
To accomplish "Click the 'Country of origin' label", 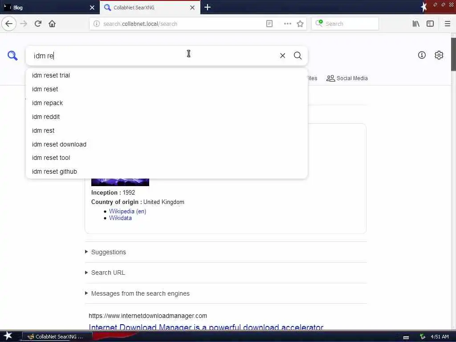I will tap(116, 202).
